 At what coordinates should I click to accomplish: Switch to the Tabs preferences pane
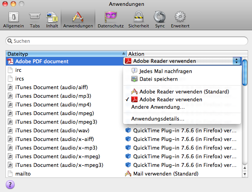coord(34,19)
